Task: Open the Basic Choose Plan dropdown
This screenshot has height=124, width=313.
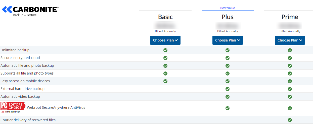Action: [x=165, y=40]
